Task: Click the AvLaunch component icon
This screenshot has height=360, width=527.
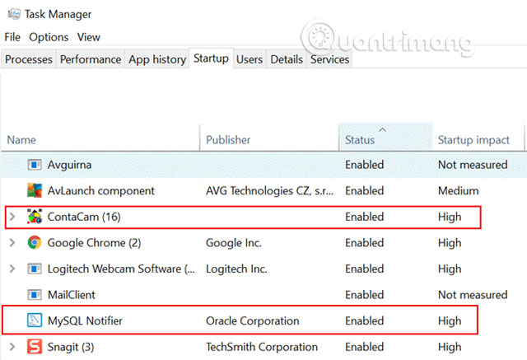Action: coord(35,190)
